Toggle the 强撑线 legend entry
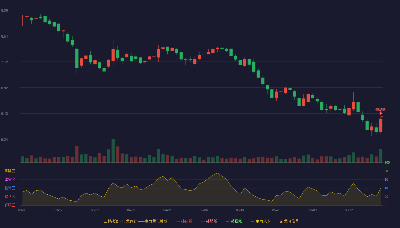The height and width of the screenshot is (228, 400). pos(234,221)
